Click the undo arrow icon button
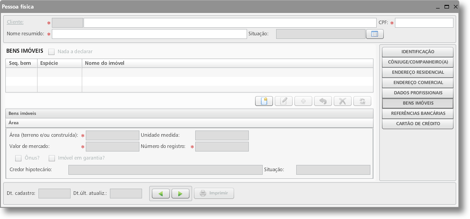The width and height of the screenshot is (470, 219). [323, 101]
